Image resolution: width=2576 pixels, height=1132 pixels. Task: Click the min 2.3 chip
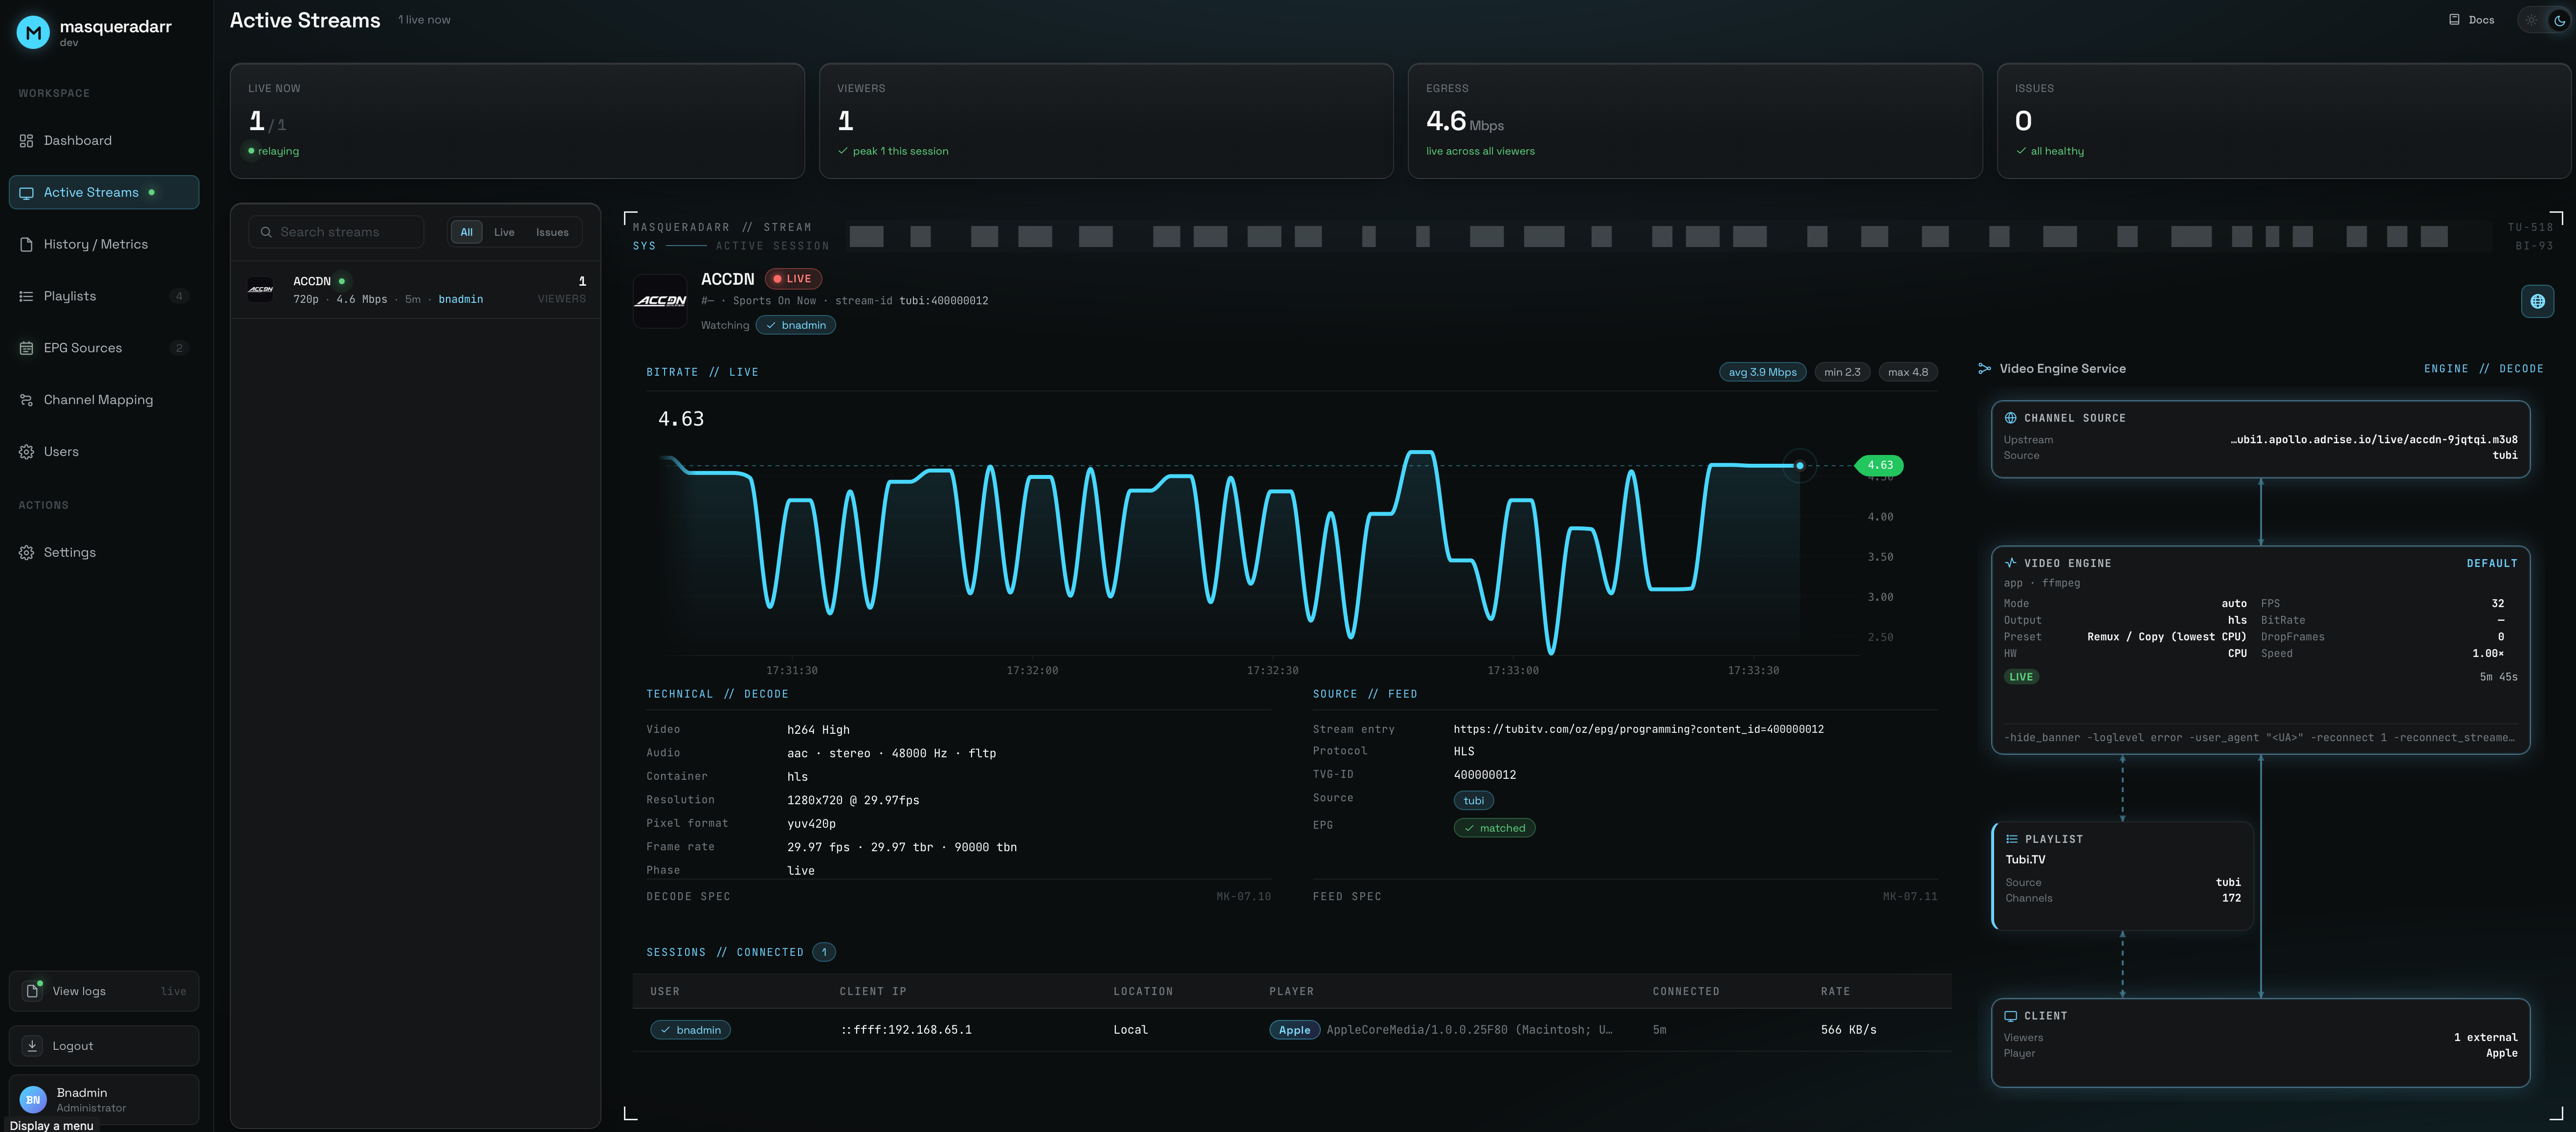1842,372
